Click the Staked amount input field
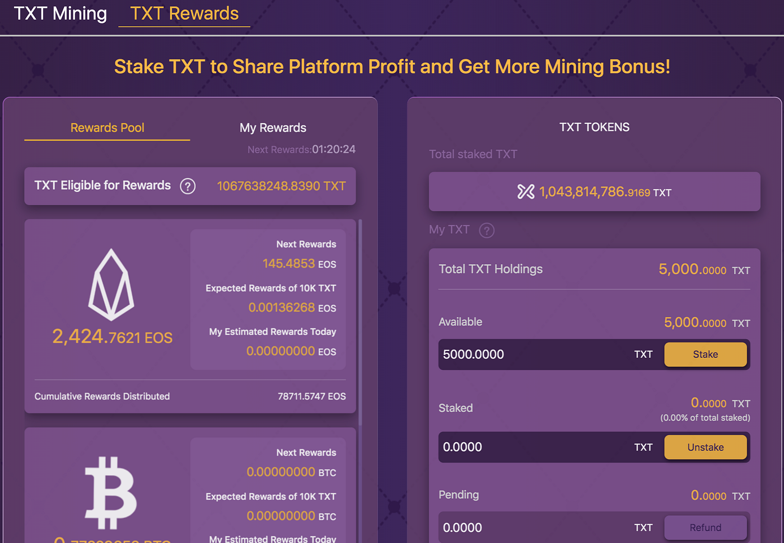The image size is (784, 543). (x=532, y=447)
